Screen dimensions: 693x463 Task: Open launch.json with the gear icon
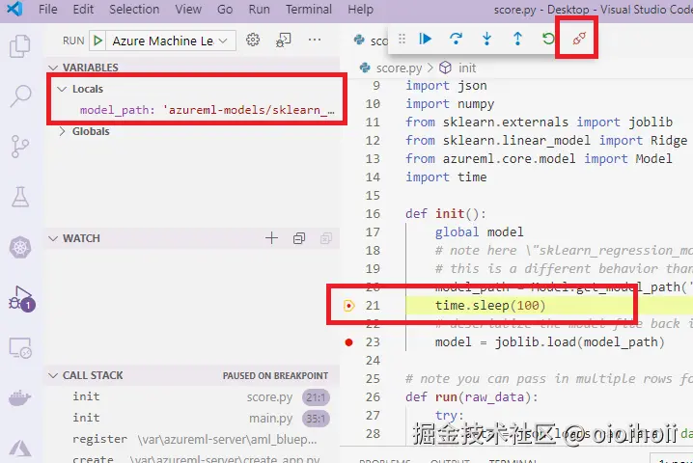tap(253, 40)
